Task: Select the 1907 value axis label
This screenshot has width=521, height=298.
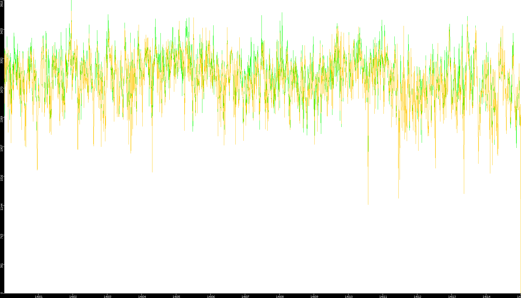Action: (x=2, y=148)
